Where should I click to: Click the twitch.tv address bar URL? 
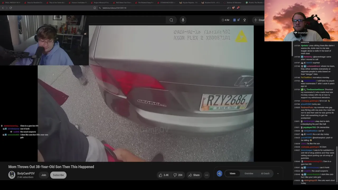114,8
